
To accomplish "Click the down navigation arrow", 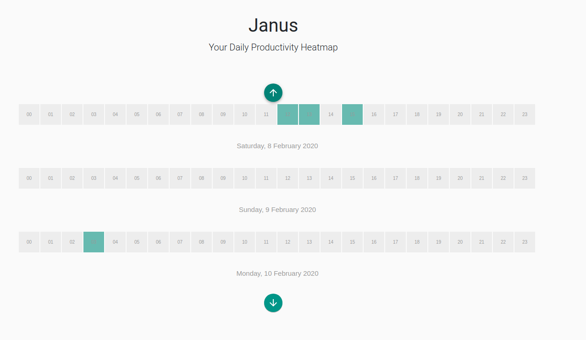I will pyautogui.click(x=273, y=303).
